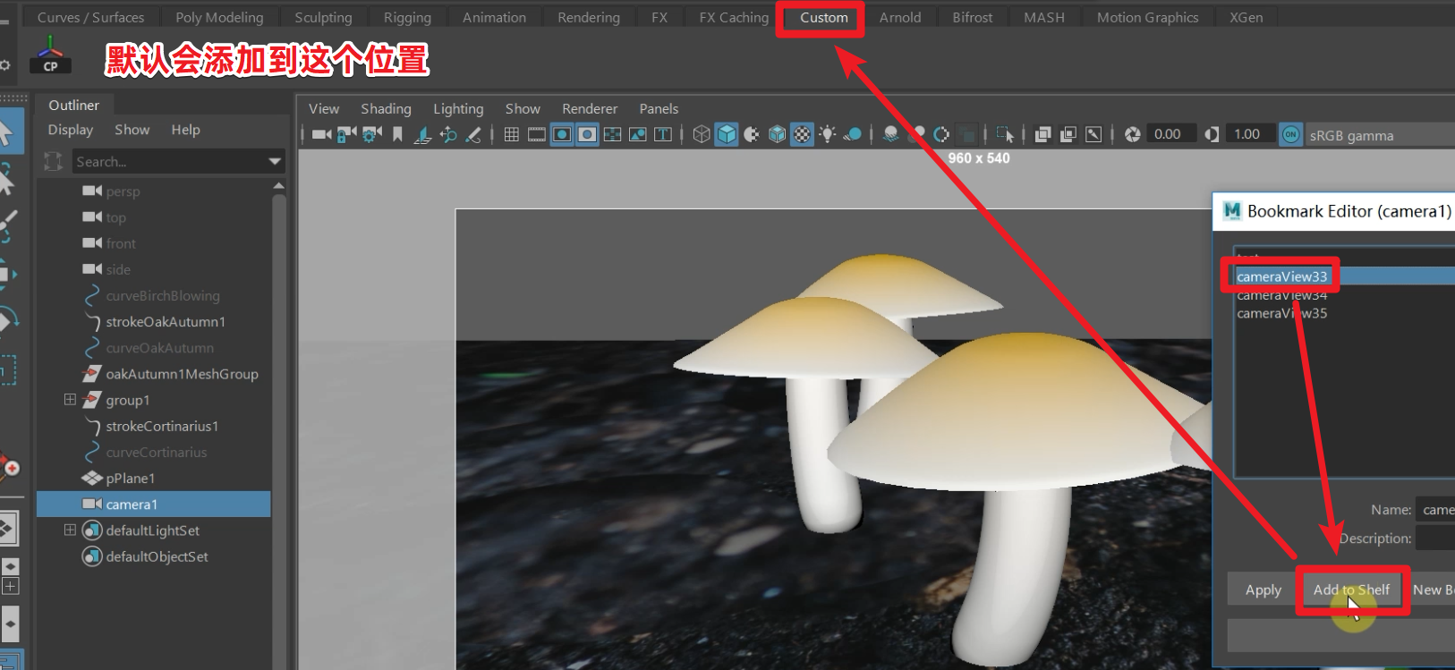Open the Lighting menu in viewport
This screenshot has width=1455, height=670.
pyautogui.click(x=458, y=108)
